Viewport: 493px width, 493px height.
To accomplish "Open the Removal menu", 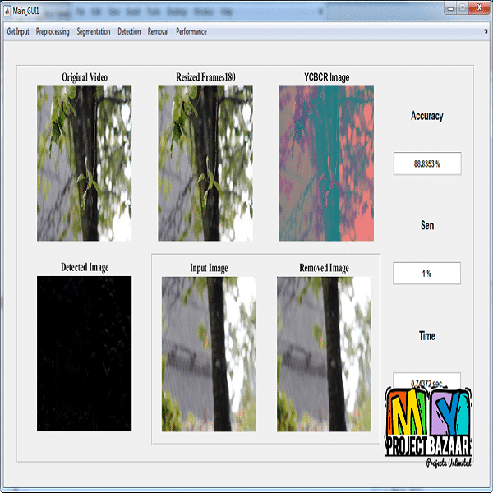I will pos(158,31).
